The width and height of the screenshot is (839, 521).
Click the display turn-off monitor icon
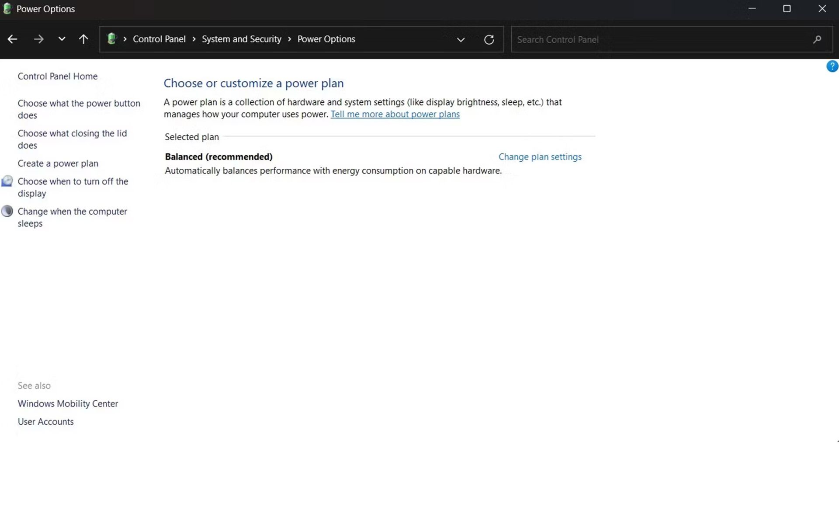pos(7,181)
